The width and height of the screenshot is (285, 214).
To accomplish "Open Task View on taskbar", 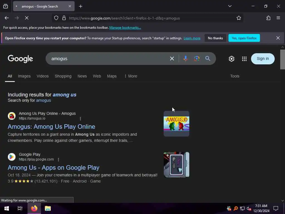I will tap(20, 208).
